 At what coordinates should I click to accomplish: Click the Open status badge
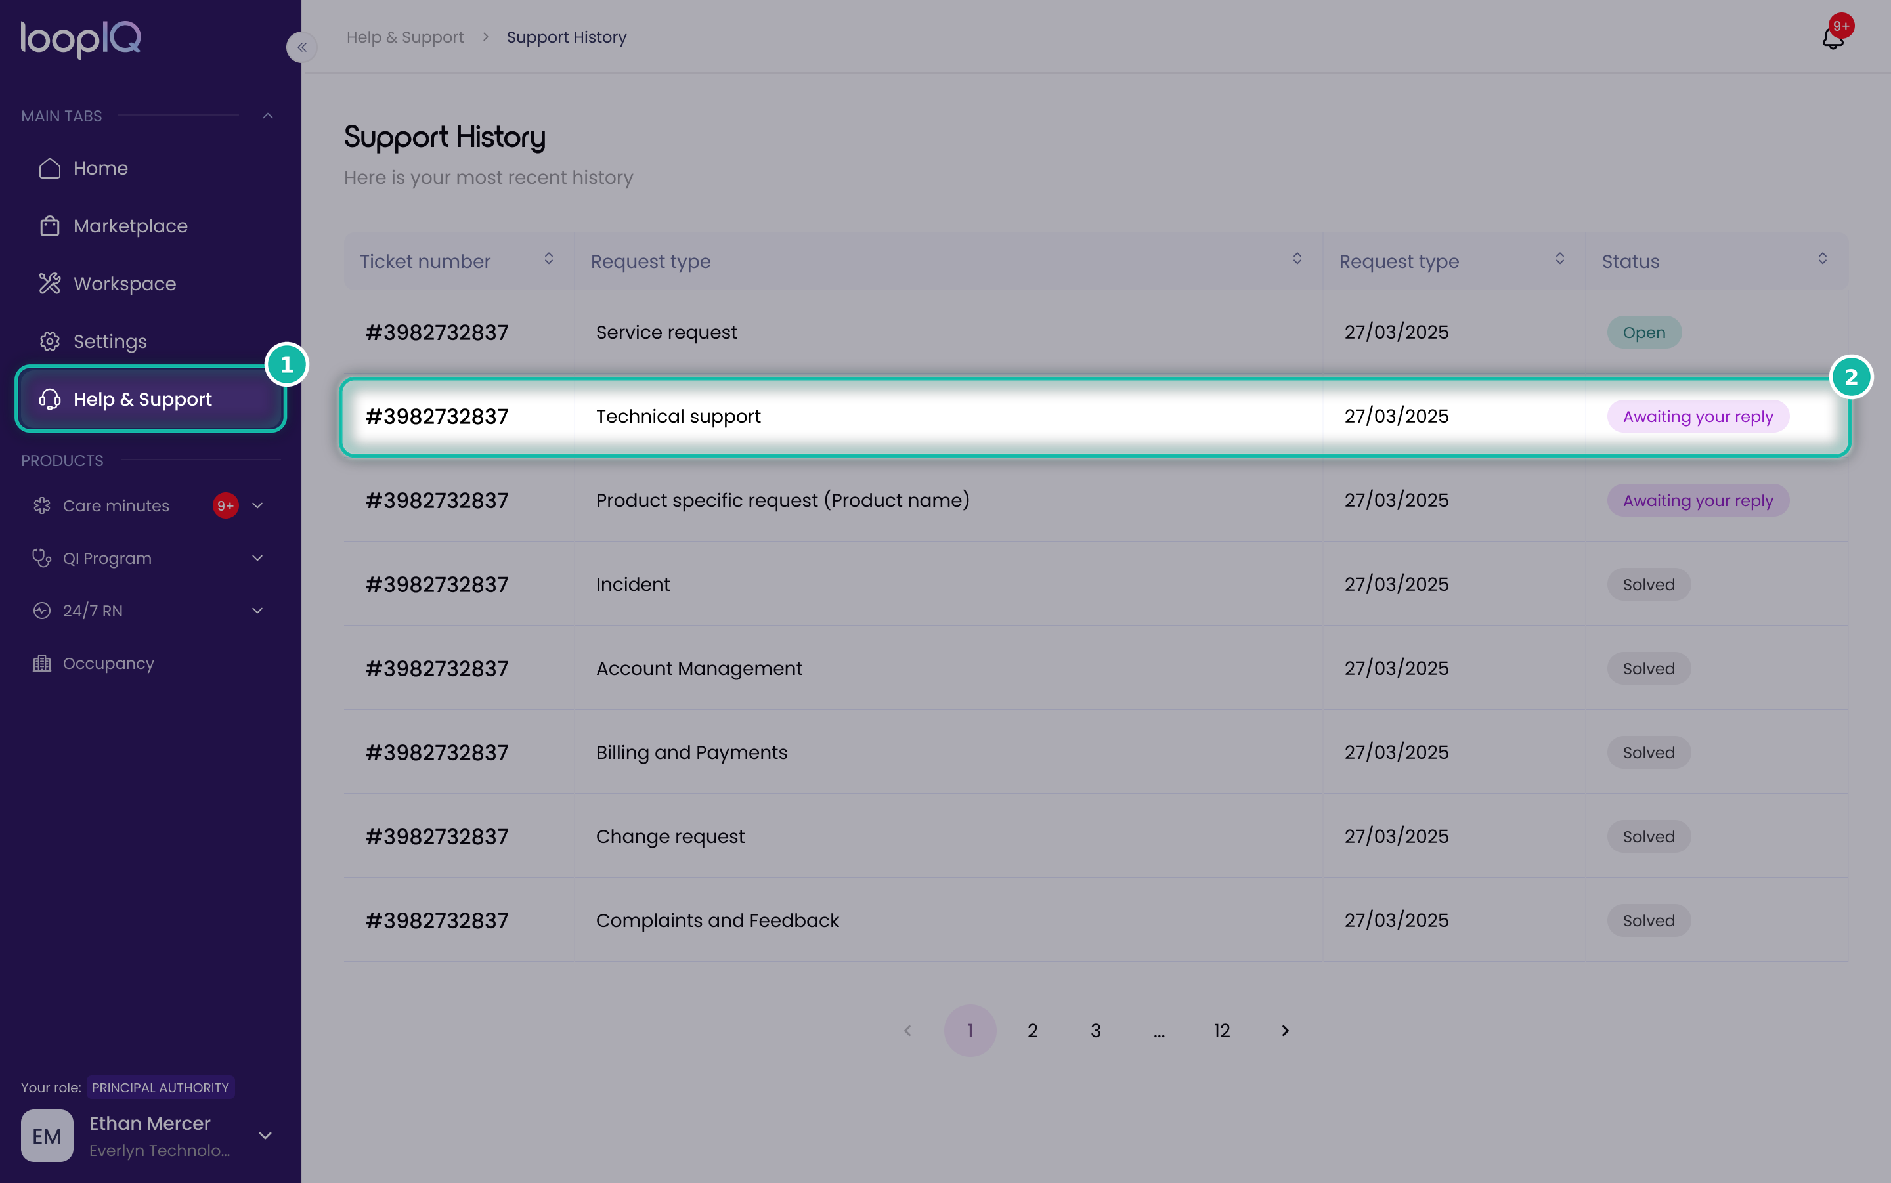coord(1643,333)
